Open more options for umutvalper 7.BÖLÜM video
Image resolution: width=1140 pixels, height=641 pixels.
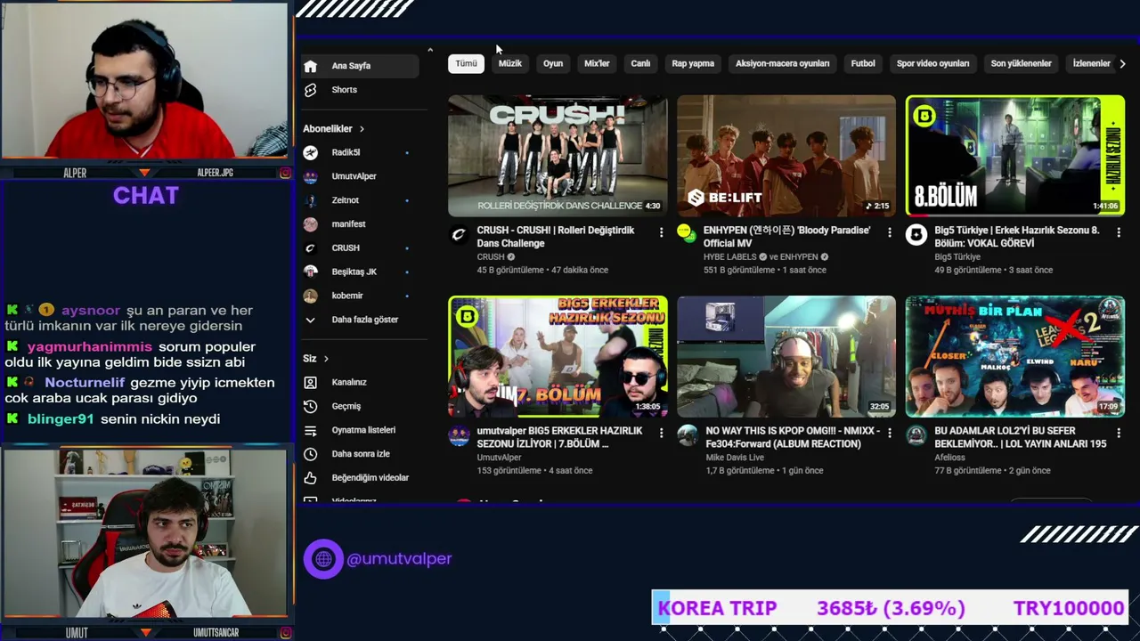(661, 433)
